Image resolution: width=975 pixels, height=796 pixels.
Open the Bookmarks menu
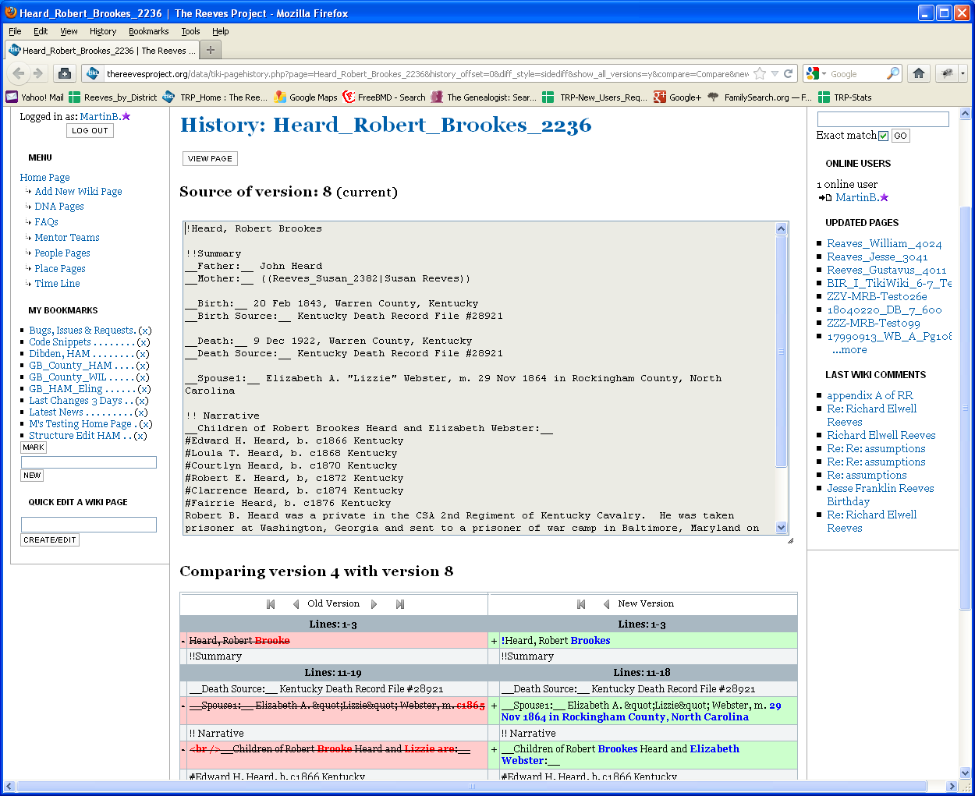[148, 31]
